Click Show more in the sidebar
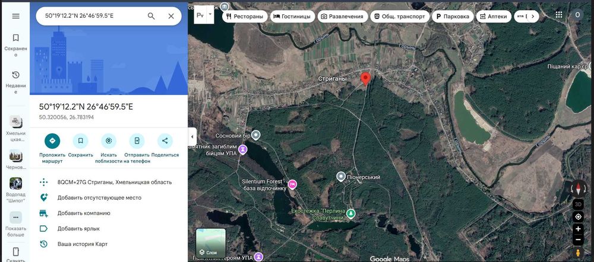The height and width of the screenshot is (262, 594). click(x=15, y=224)
